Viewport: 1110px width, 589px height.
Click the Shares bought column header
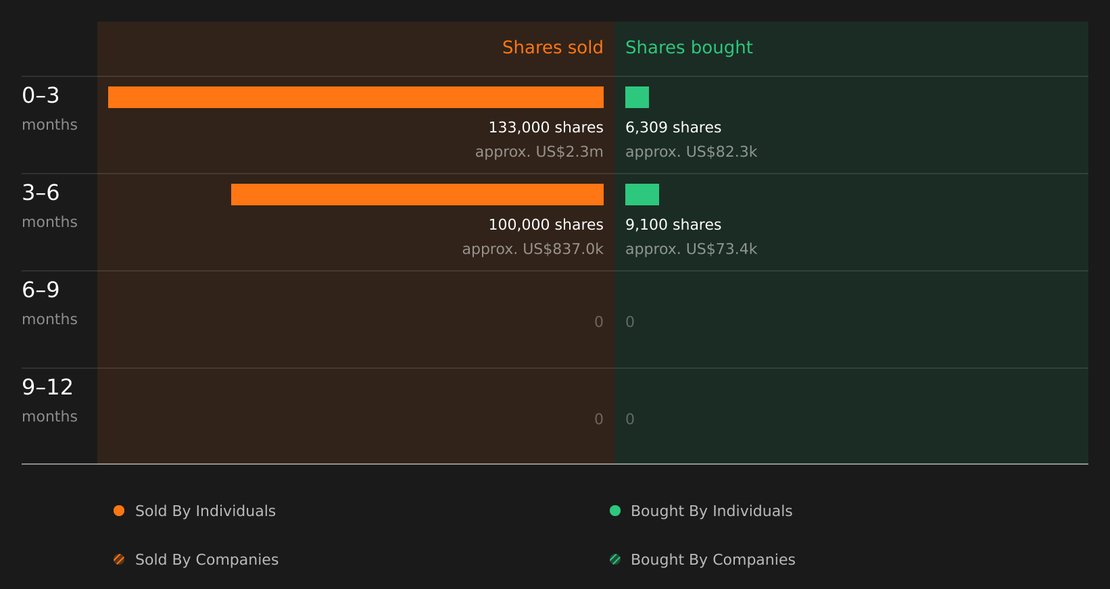[689, 47]
